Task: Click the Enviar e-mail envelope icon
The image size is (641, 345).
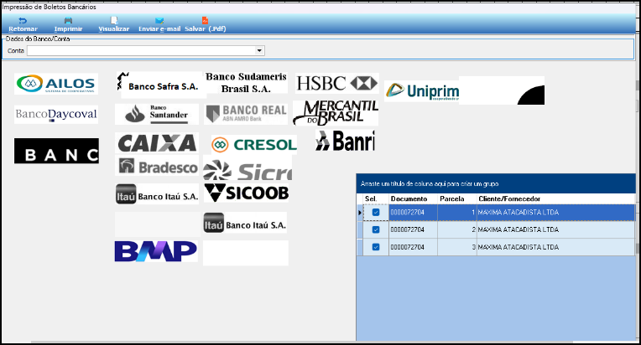Action: click(x=159, y=21)
